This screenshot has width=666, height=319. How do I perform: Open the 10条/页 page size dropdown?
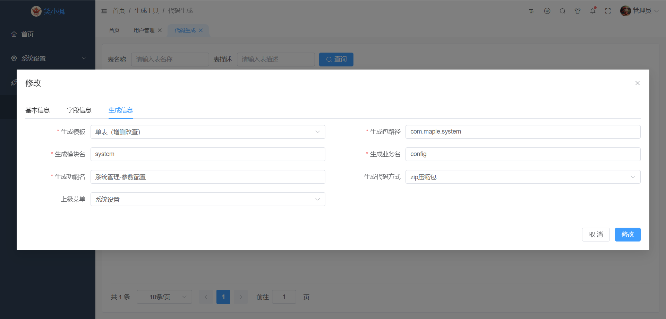pyautogui.click(x=164, y=297)
